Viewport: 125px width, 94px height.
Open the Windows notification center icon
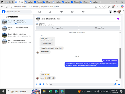coord(121,92)
